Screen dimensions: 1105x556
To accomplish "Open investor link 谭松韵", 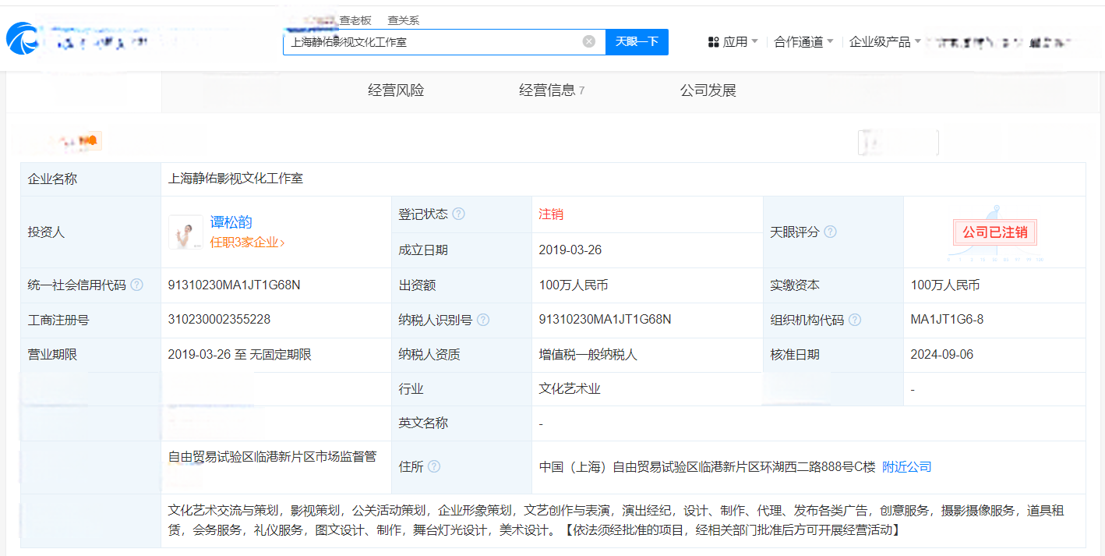I will click(x=231, y=222).
